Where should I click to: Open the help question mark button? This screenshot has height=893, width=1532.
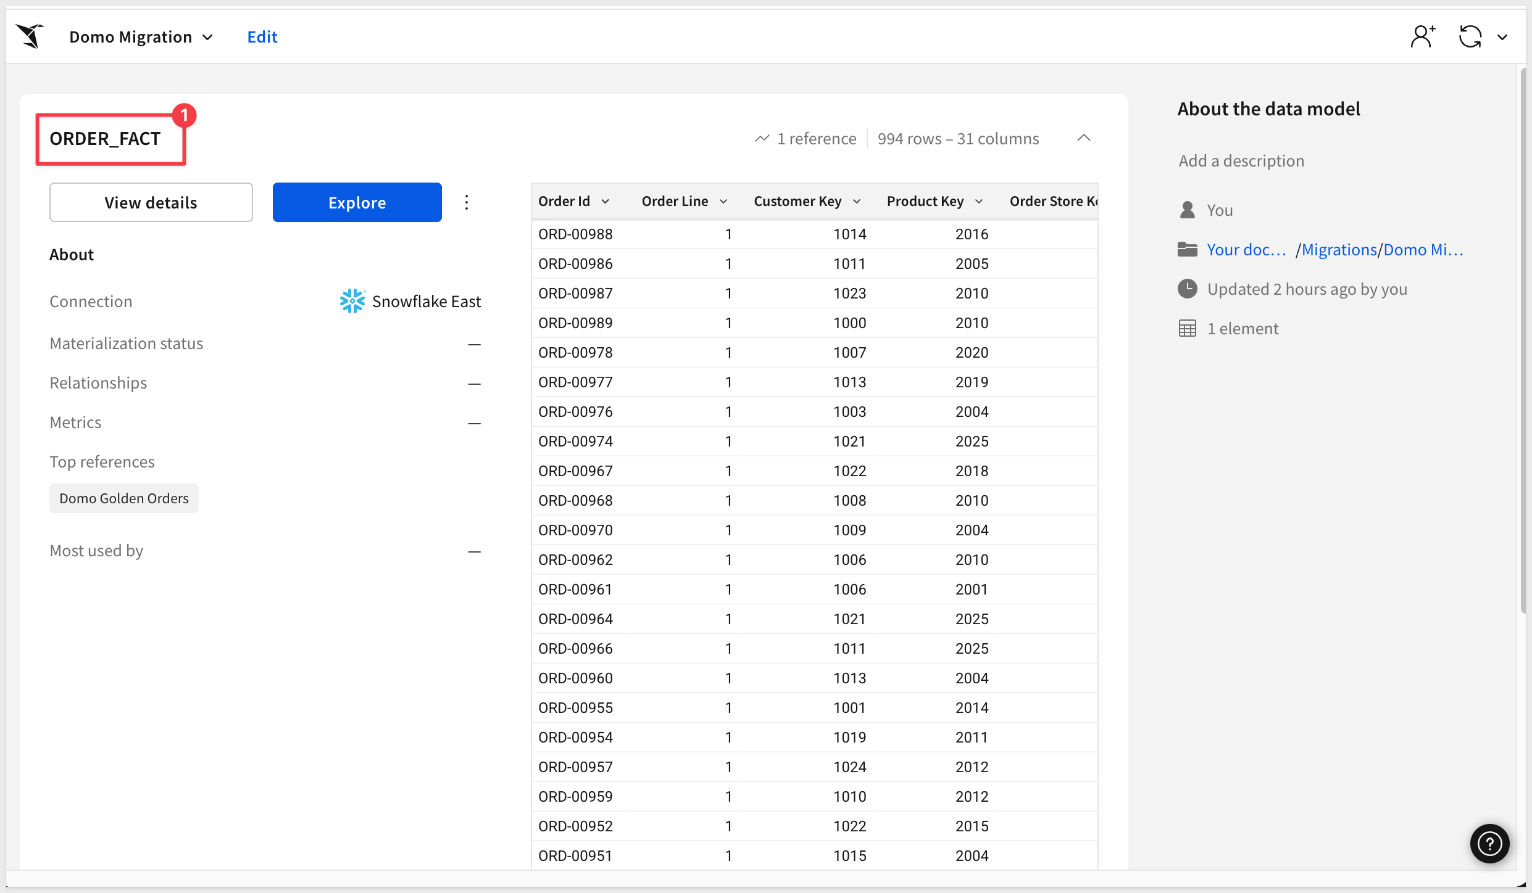click(1489, 843)
